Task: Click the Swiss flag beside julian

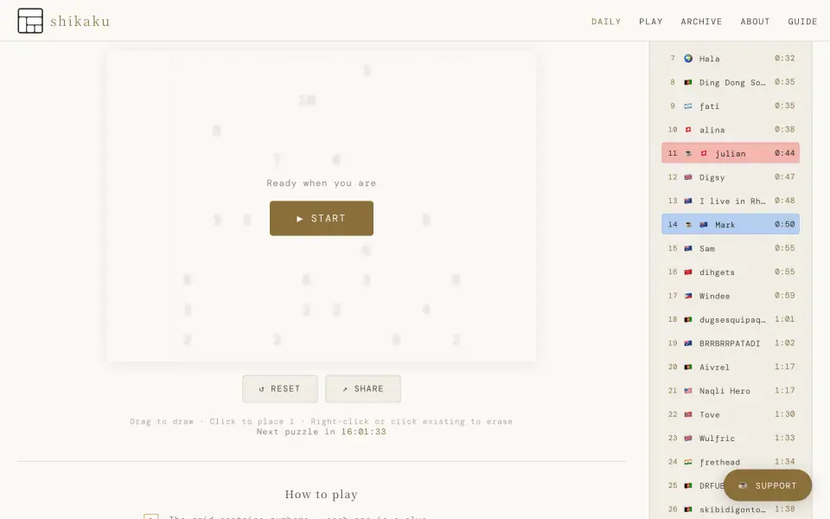Action: pos(704,153)
